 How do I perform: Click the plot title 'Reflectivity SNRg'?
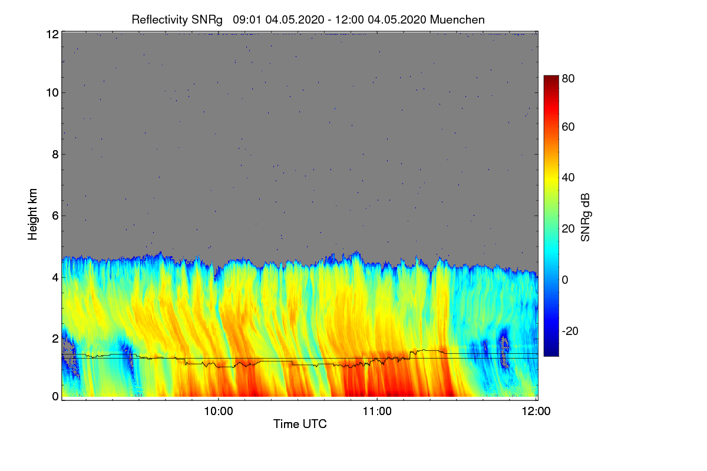tap(177, 19)
